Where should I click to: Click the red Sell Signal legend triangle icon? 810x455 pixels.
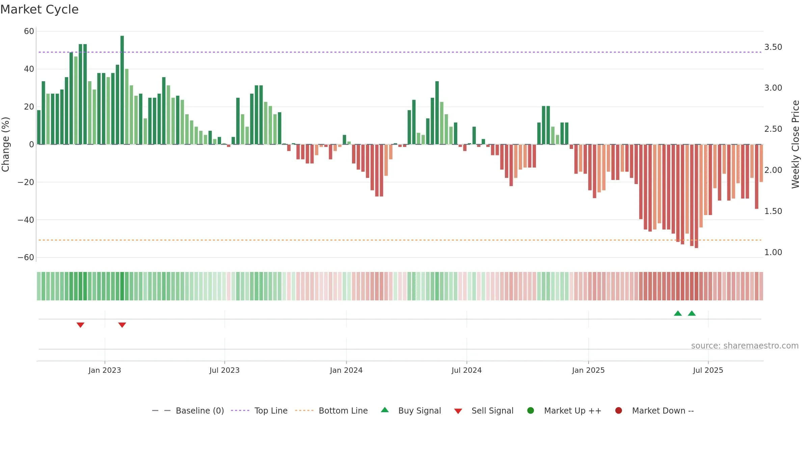click(458, 411)
